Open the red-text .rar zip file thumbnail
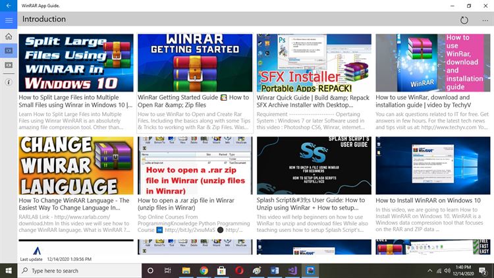 coord(195,165)
